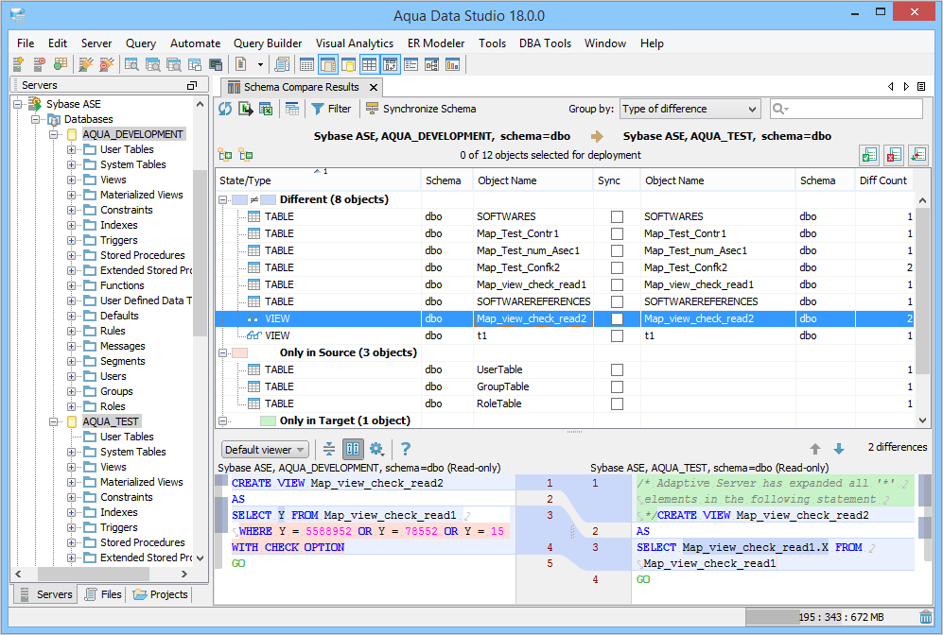Click the Export to Excel icon

[266, 109]
